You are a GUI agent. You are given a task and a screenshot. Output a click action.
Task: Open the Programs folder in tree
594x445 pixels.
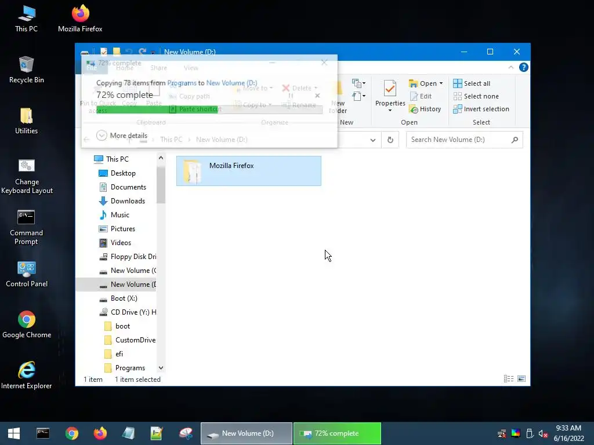[124, 368]
